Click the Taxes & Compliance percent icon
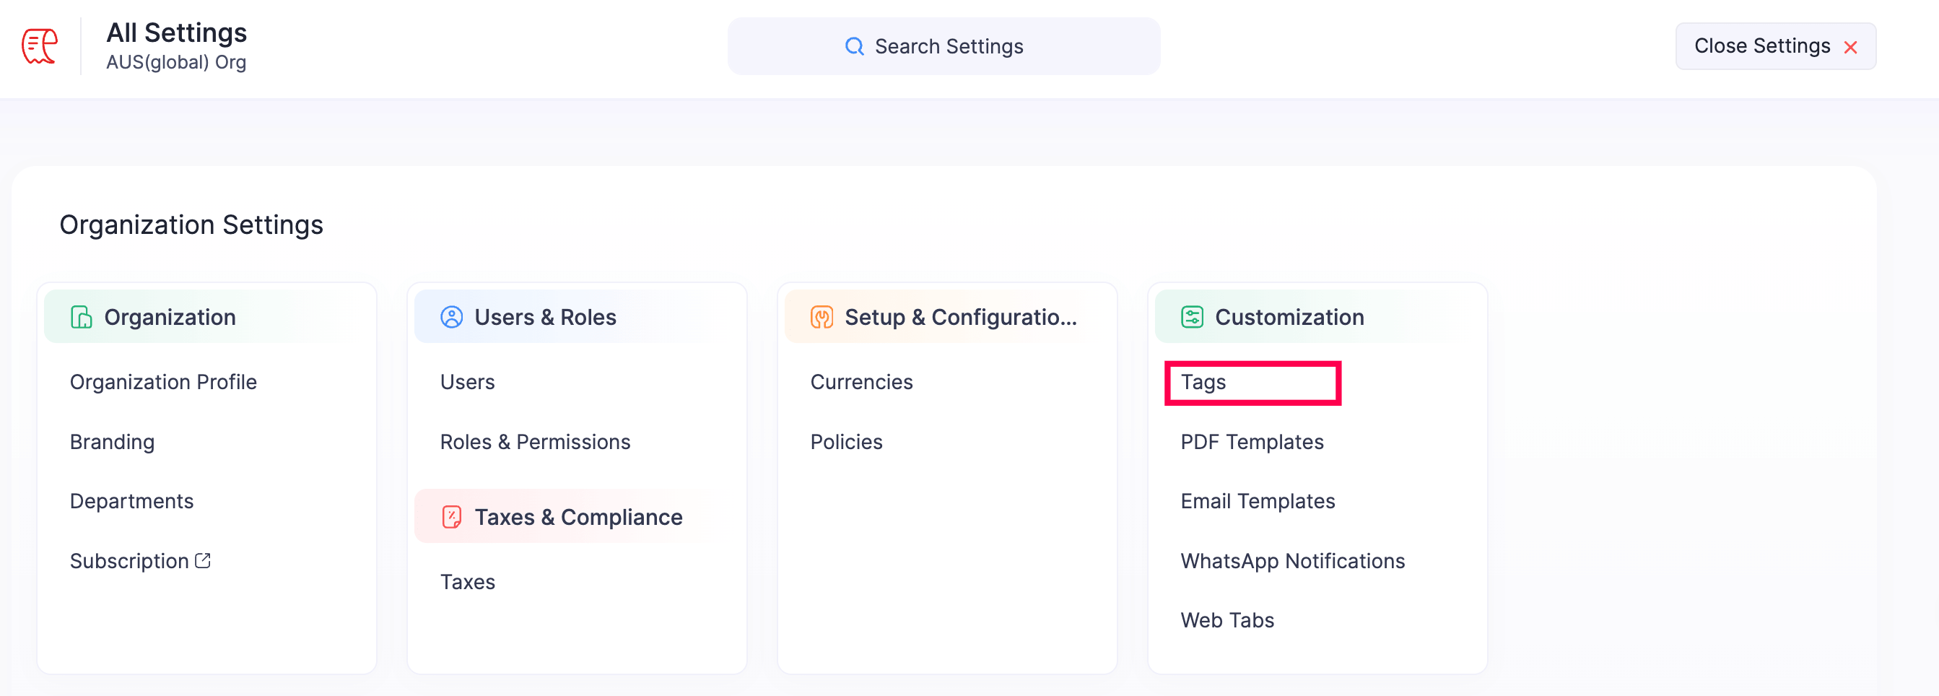Screen dimensions: 1939x696 point(451,516)
